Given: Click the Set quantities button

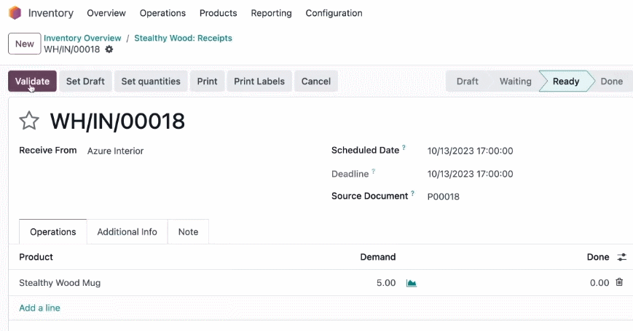Looking at the screenshot, I should 151,81.
